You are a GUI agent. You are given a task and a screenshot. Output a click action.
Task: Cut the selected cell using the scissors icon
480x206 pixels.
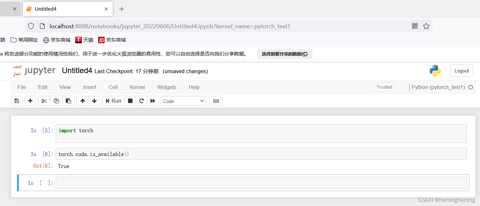click(44, 101)
